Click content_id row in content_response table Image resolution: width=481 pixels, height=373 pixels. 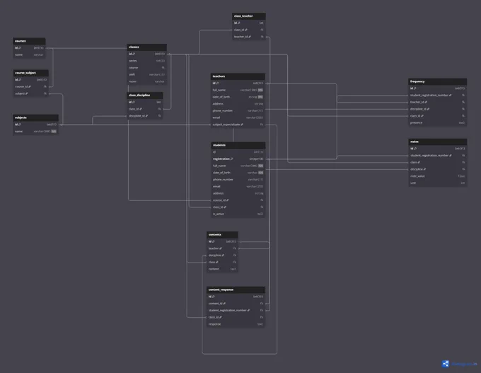(236, 304)
